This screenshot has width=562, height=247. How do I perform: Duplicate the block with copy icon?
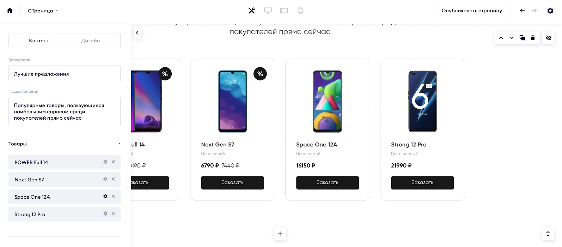click(x=522, y=38)
